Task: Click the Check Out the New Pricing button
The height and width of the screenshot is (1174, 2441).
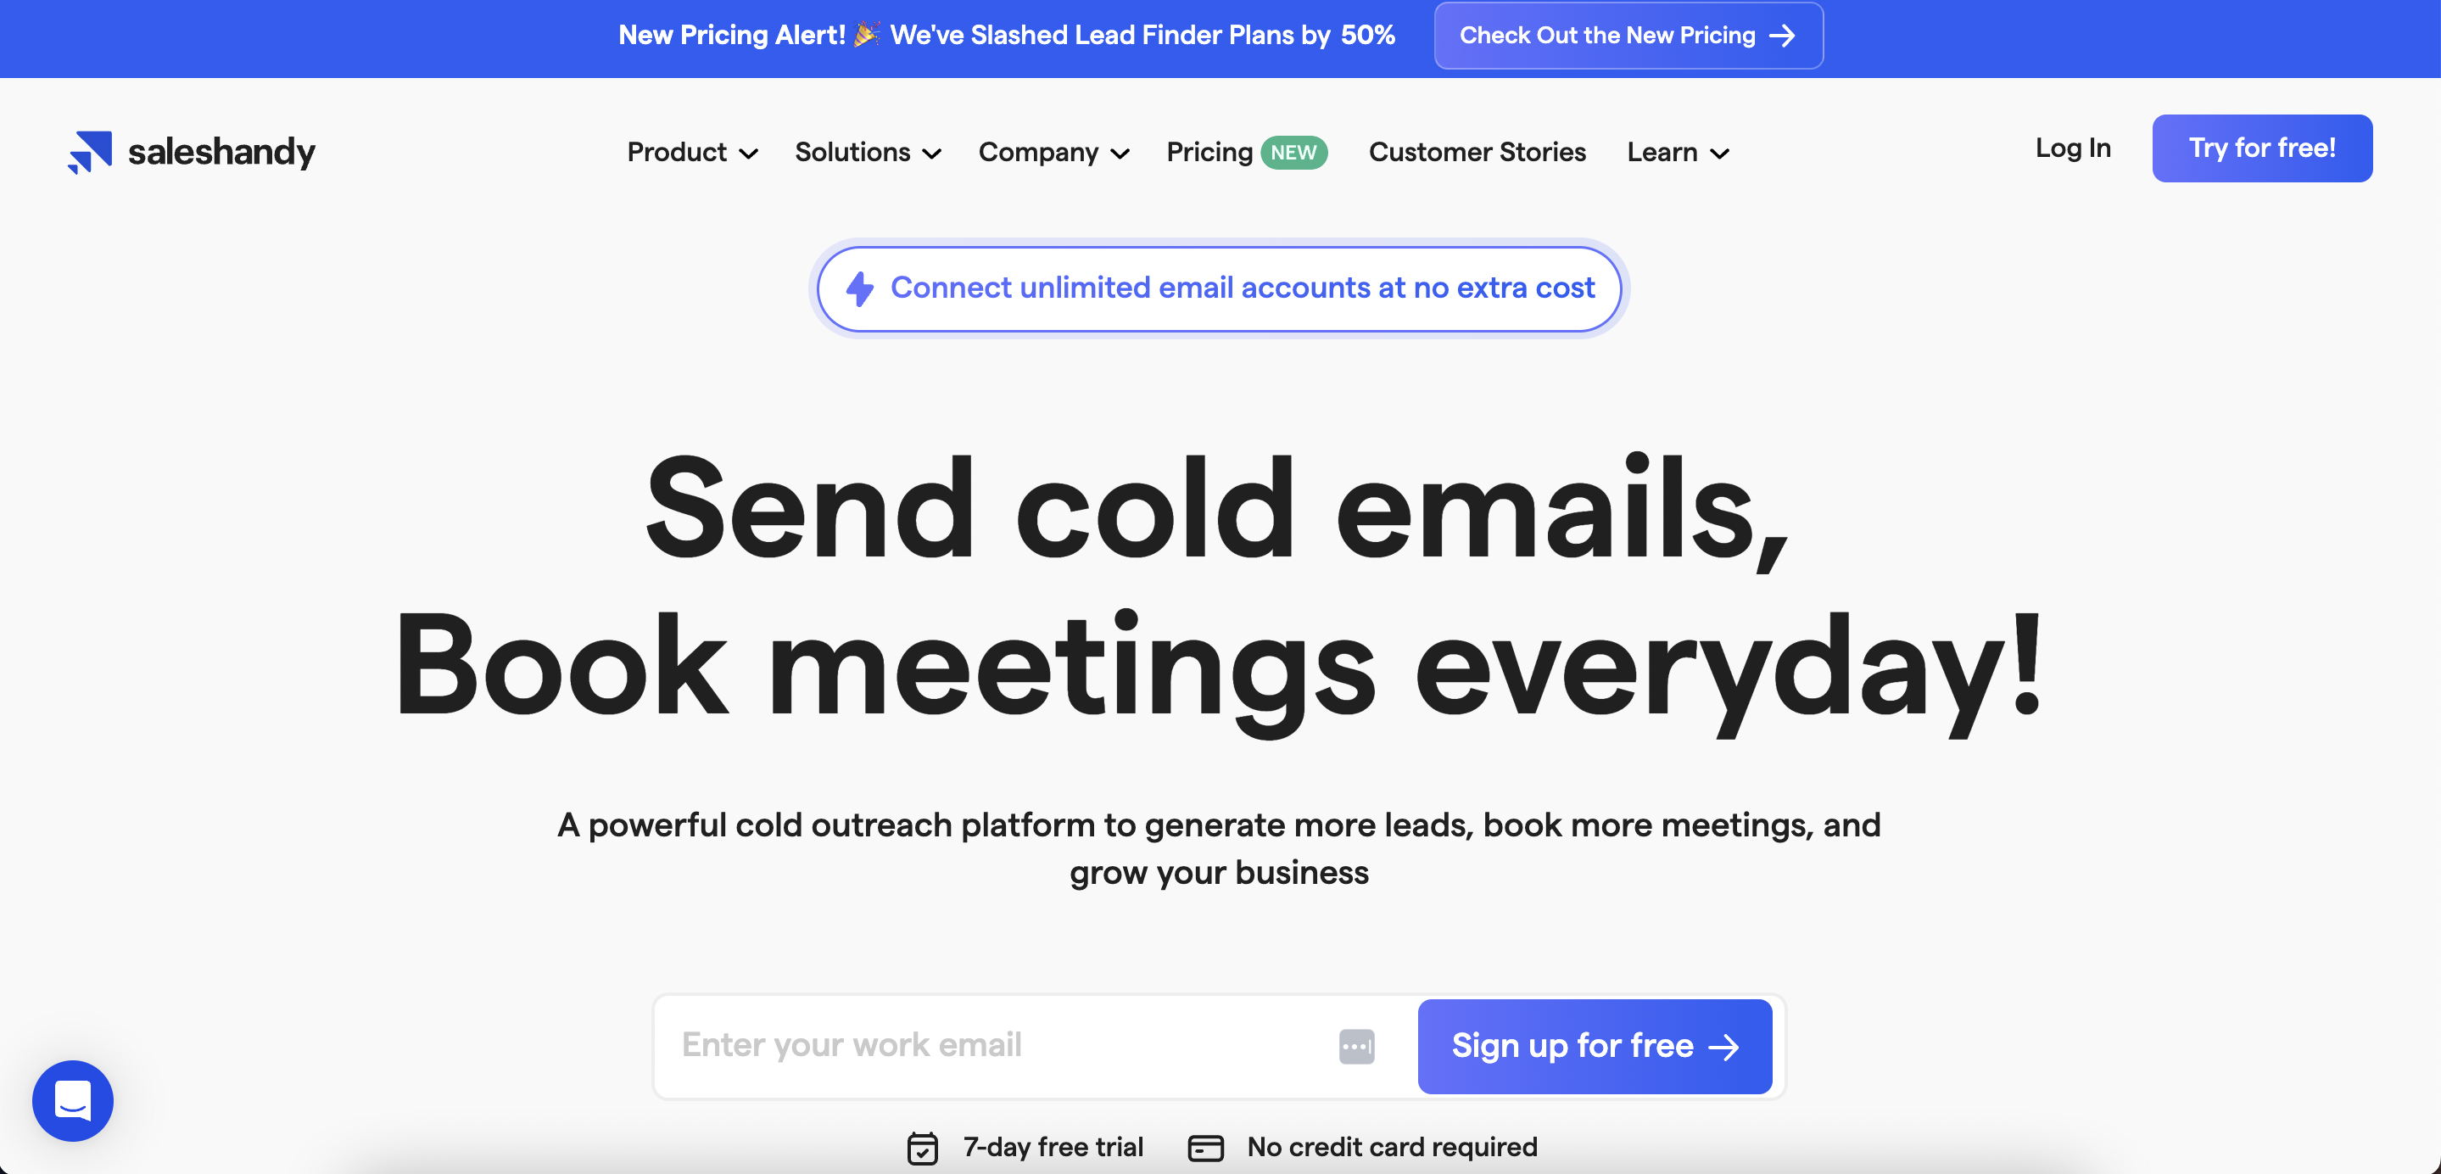Action: pyautogui.click(x=1627, y=36)
